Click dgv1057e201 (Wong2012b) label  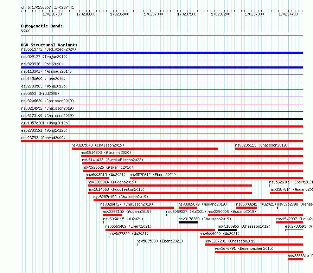pyautogui.click(x=45, y=123)
